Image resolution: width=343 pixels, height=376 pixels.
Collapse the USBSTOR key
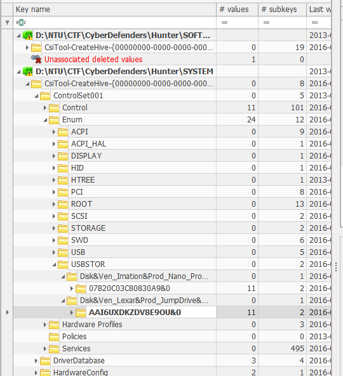pos(54,264)
